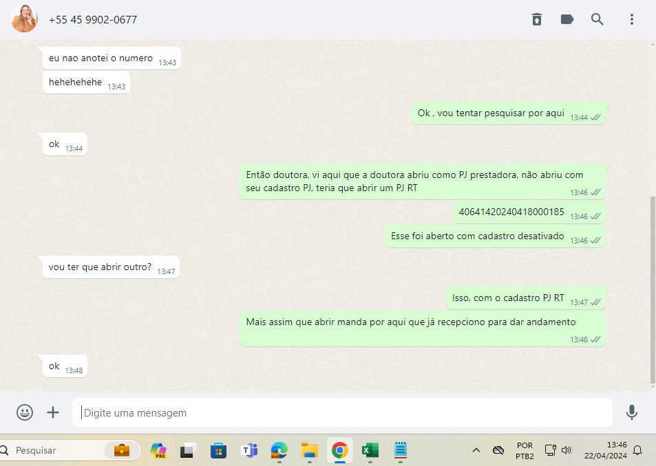This screenshot has width=656, height=466.
Task: Launch Microsoft Teams from taskbar
Action: [248, 450]
